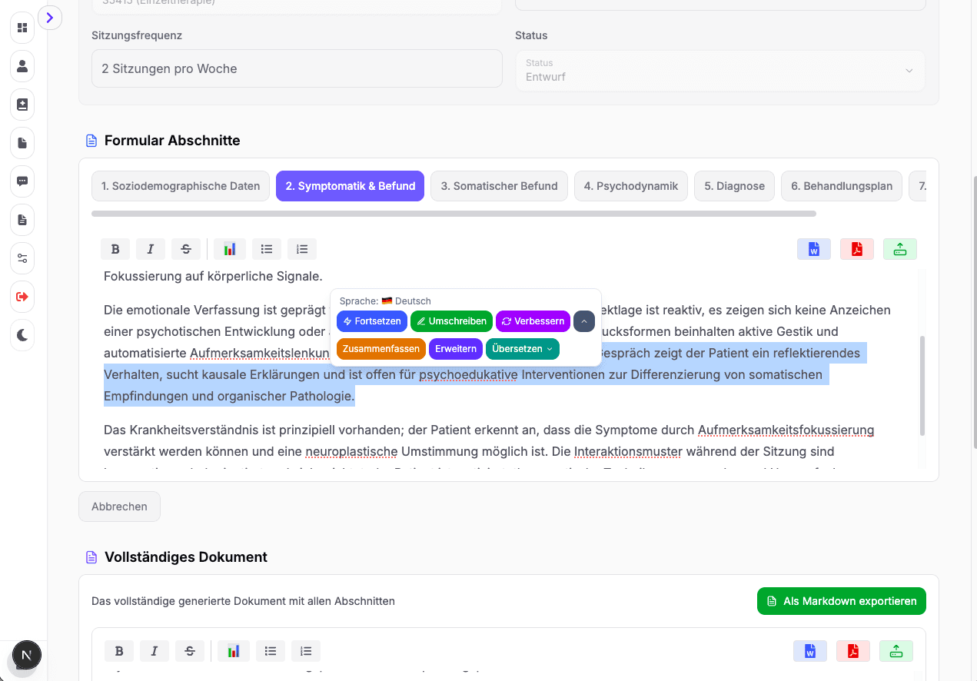Screen dimensions: 977x681
Task: Export section as PDF
Action: click(856, 248)
